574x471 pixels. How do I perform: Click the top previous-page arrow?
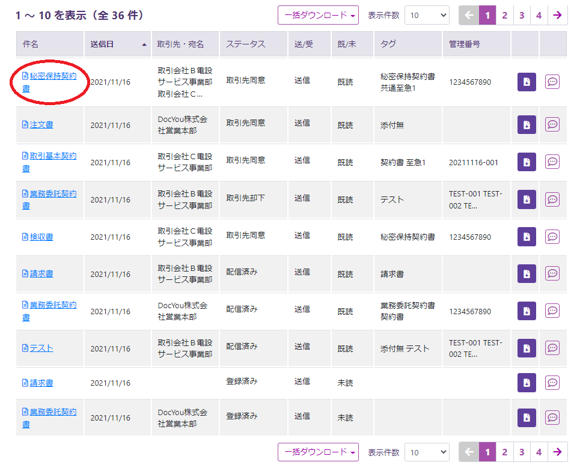point(469,16)
